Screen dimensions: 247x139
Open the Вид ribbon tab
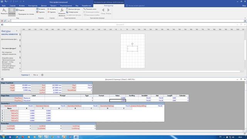[77, 6]
